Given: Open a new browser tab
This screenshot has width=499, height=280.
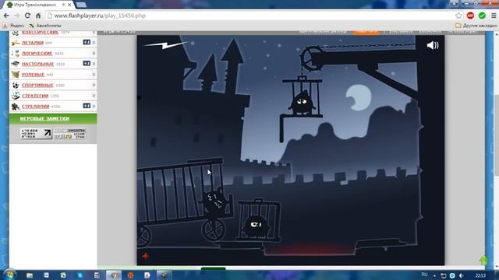Looking at the screenshot, I should pos(81,5).
